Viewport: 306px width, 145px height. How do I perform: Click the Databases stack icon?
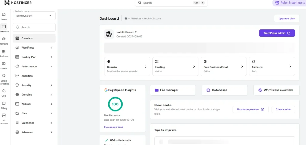pos(208,90)
